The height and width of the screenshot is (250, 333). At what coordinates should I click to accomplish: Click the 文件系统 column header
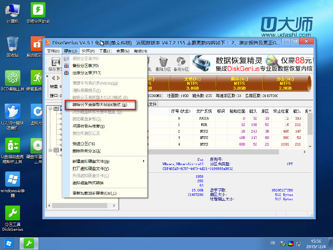[204, 111]
